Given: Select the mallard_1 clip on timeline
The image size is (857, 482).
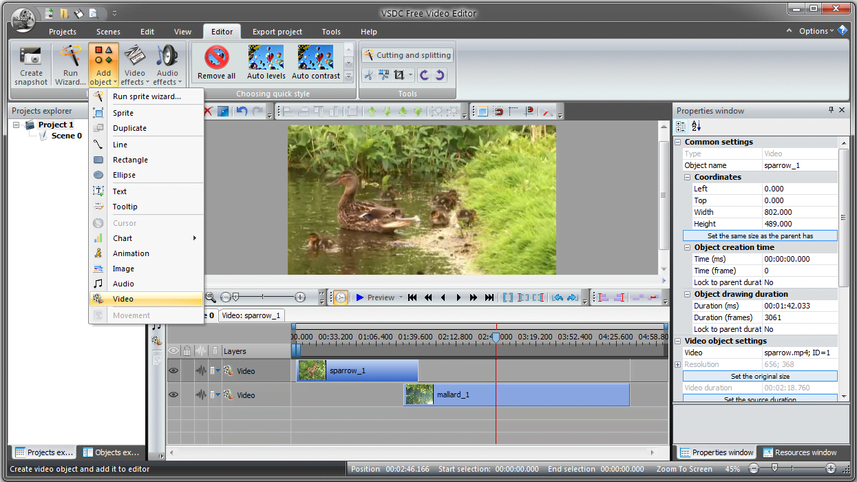Looking at the screenshot, I should [516, 395].
